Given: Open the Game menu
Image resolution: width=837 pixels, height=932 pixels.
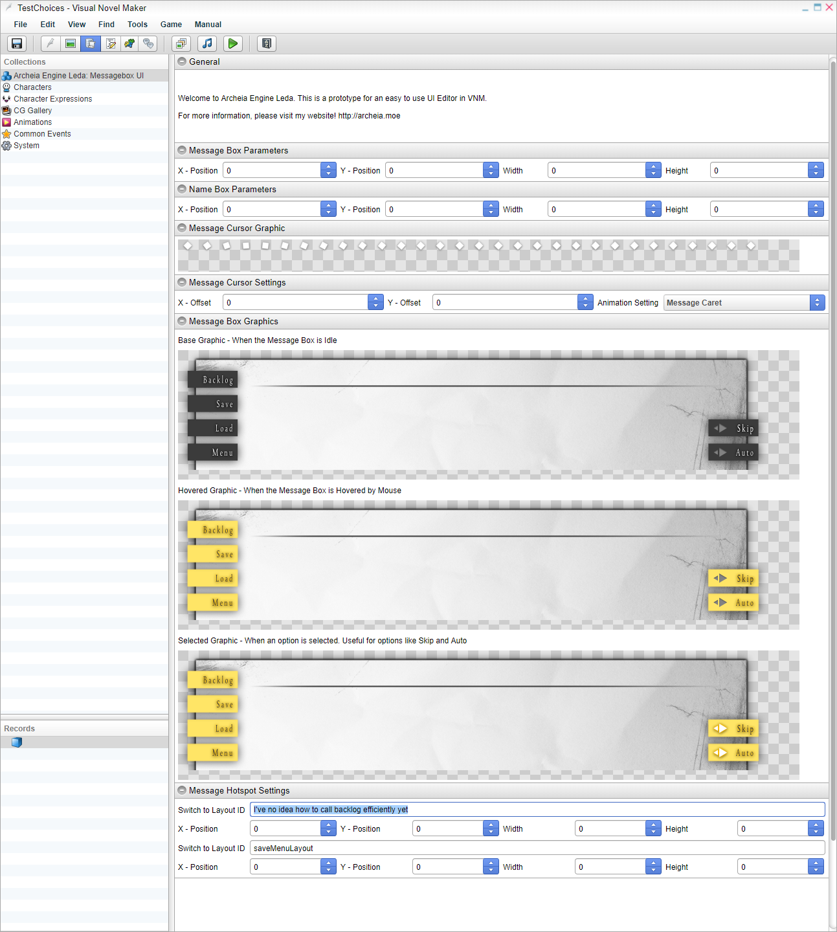Looking at the screenshot, I should 171,25.
